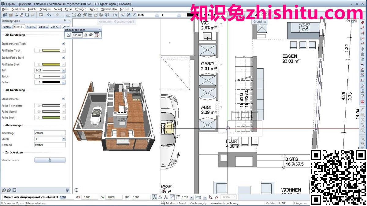Viewport: 367px width, 206px height.
Task: Click Animation: Gesamtmodell viewport label
Action: 116,22
